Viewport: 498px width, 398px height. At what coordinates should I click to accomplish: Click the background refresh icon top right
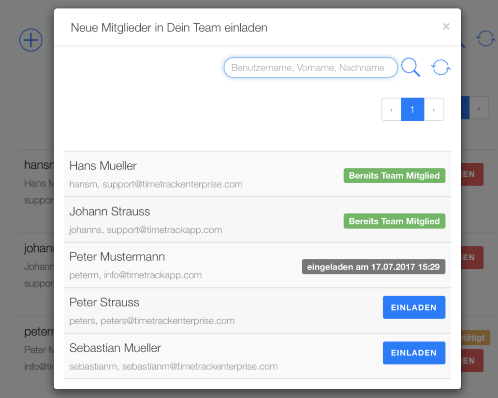[485, 39]
